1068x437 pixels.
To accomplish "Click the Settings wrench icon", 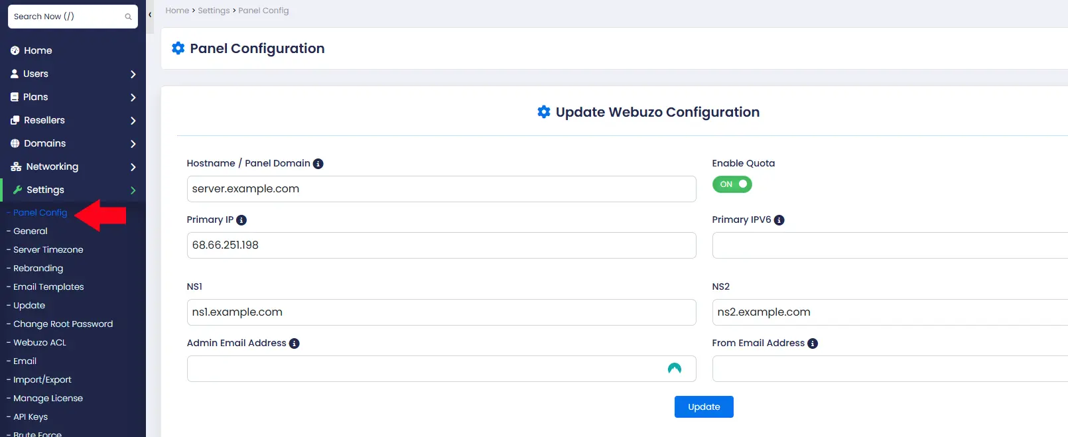I will click(x=18, y=190).
